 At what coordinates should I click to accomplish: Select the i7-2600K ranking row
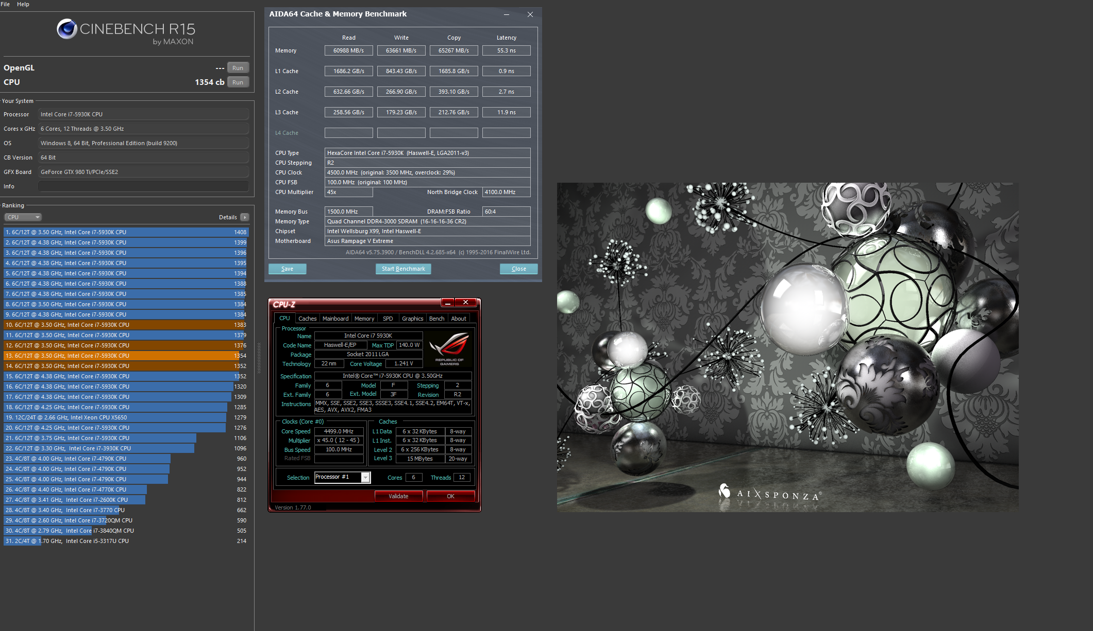[126, 500]
